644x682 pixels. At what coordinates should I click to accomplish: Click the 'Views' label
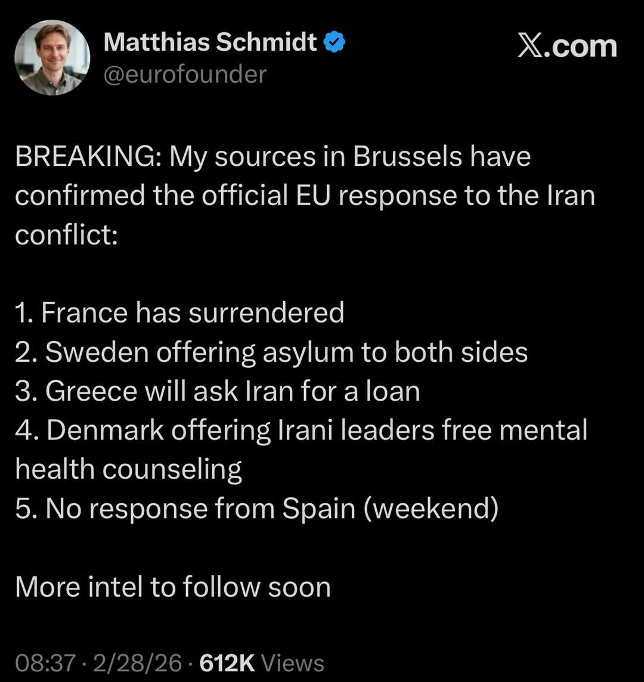pyautogui.click(x=293, y=663)
